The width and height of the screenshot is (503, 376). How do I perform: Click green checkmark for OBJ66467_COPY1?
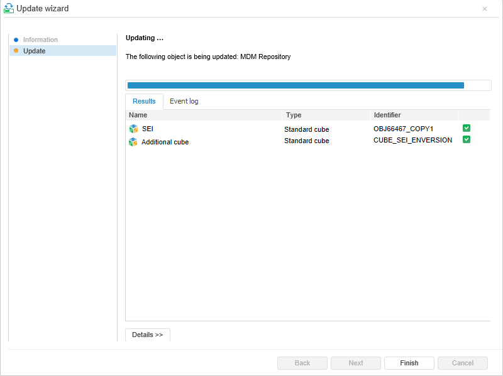click(x=467, y=128)
